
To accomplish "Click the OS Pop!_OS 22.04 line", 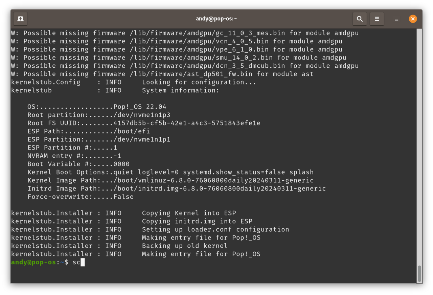I will pos(97,107).
